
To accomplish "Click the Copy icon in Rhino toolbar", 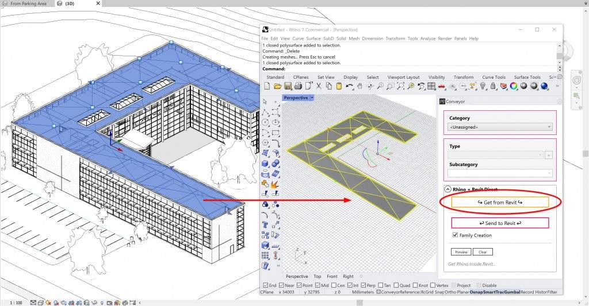I will [328, 86].
